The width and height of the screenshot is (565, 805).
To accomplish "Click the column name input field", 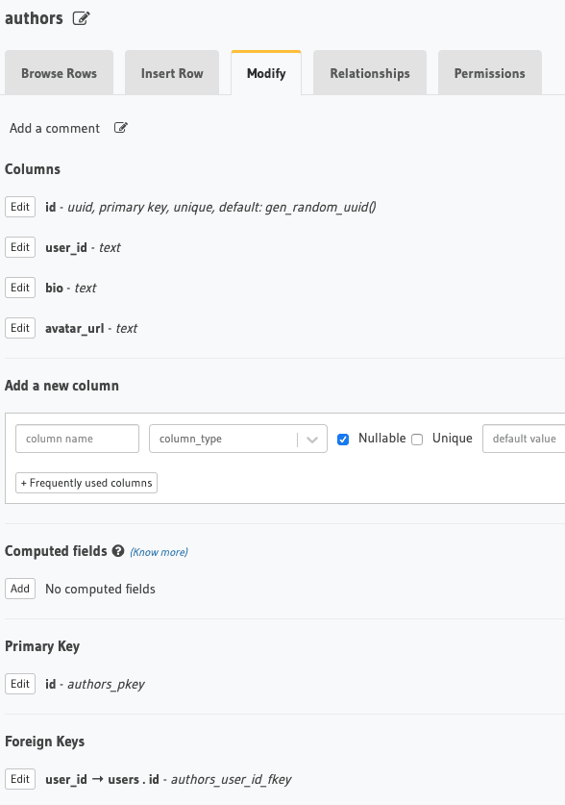I will (77, 439).
